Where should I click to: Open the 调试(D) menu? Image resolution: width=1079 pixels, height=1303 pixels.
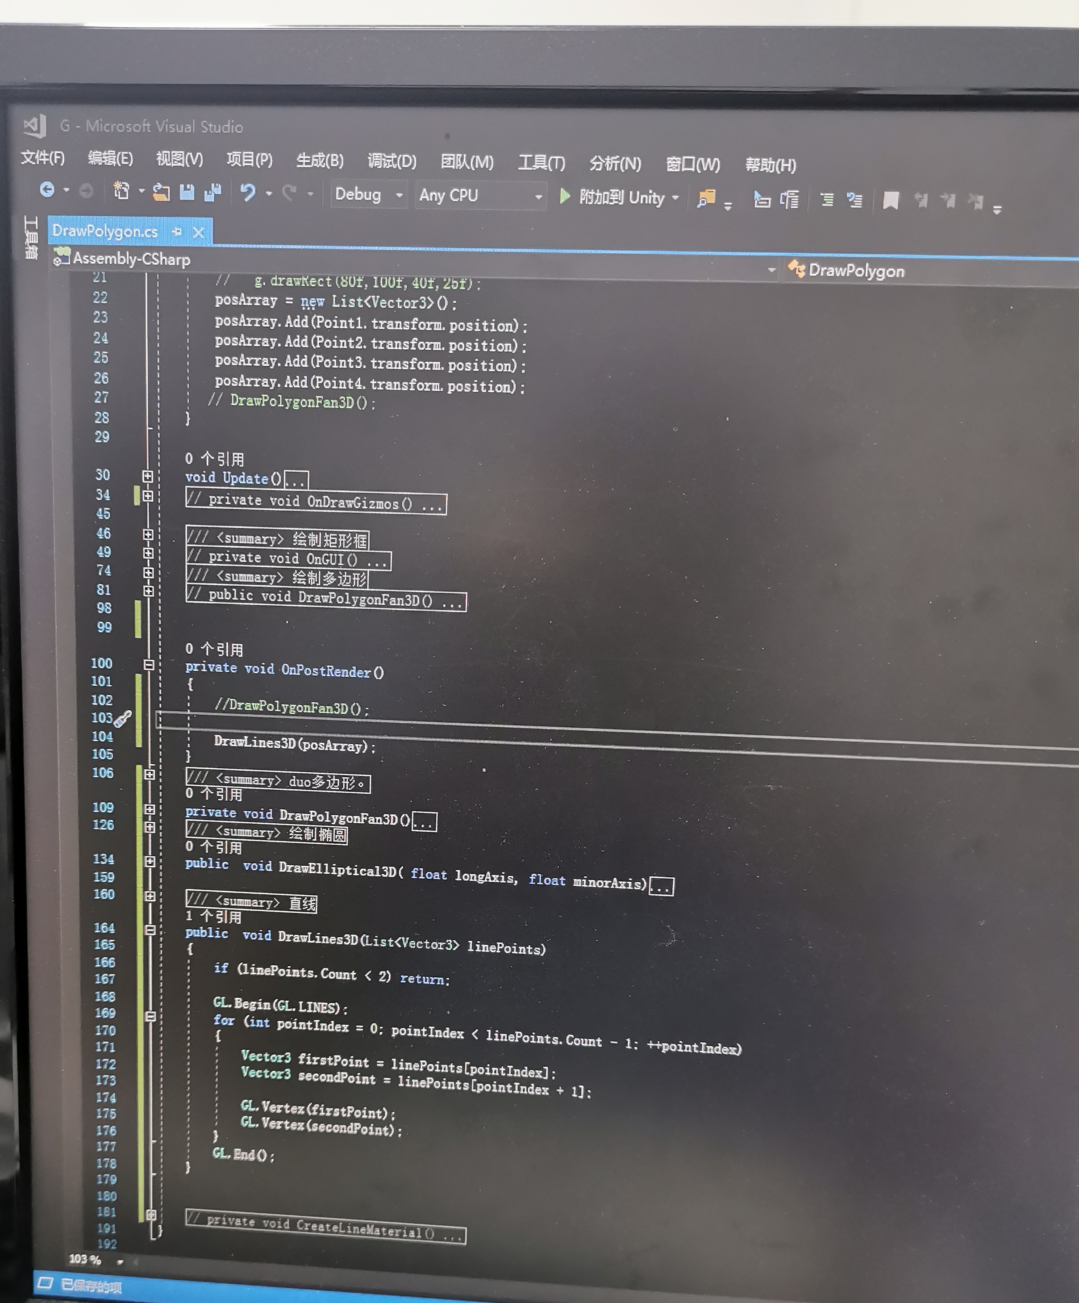click(x=392, y=161)
